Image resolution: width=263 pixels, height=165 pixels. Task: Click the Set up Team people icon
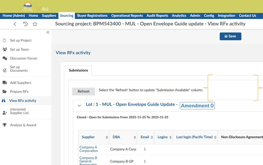coord(4,49)
